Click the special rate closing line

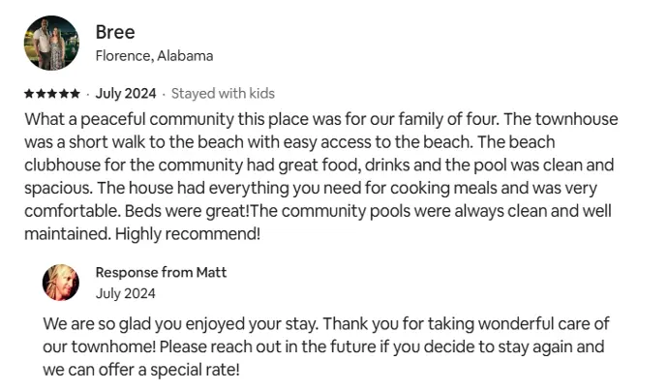coord(141,370)
